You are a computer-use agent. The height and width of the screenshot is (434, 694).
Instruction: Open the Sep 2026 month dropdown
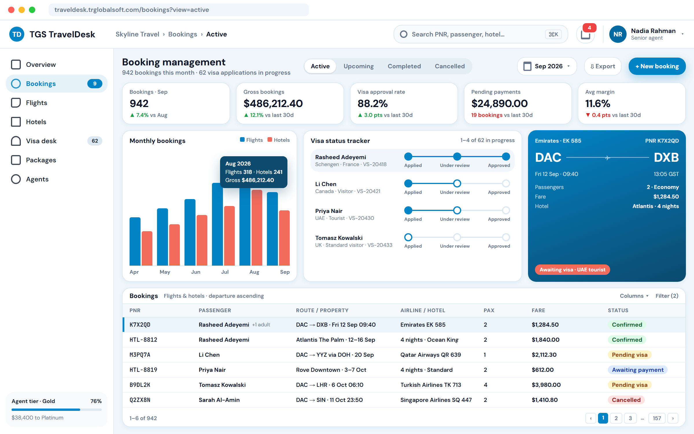(x=547, y=66)
